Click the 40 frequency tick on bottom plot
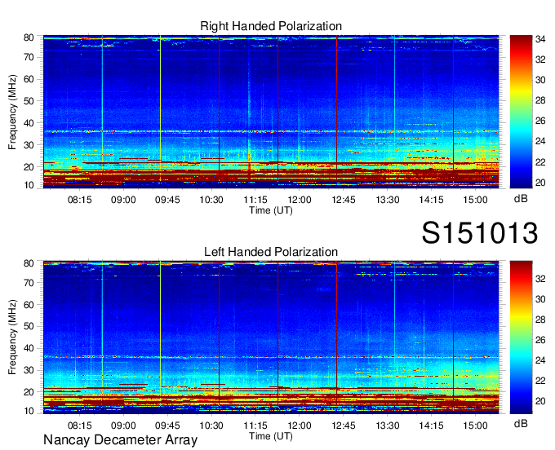This screenshot has width=555, height=450. click(x=29, y=348)
